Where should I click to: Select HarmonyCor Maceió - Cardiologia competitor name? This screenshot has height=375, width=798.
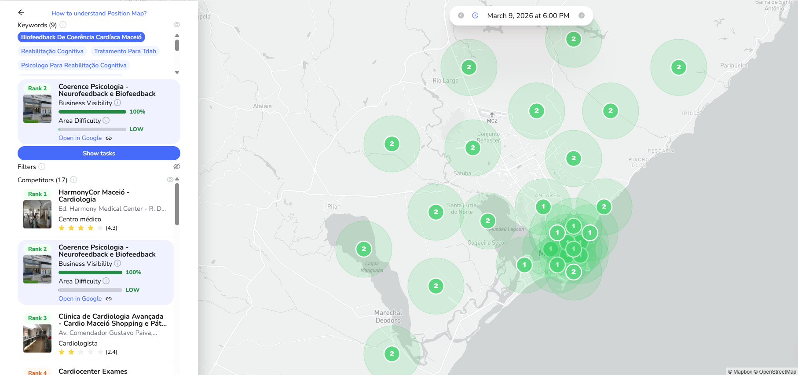click(94, 195)
